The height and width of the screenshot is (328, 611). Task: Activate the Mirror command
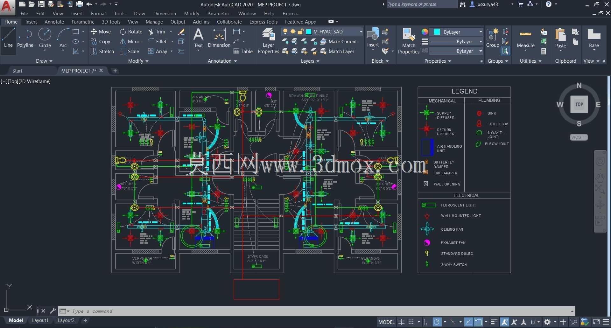(x=130, y=41)
